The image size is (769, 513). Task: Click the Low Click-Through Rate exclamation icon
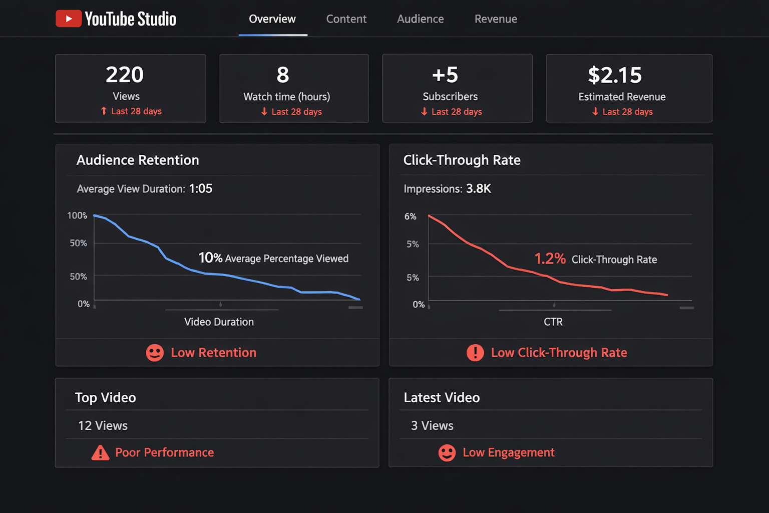(475, 353)
